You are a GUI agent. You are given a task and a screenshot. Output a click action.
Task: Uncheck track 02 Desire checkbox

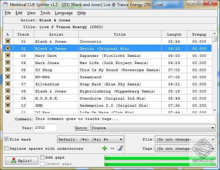pos(8,48)
